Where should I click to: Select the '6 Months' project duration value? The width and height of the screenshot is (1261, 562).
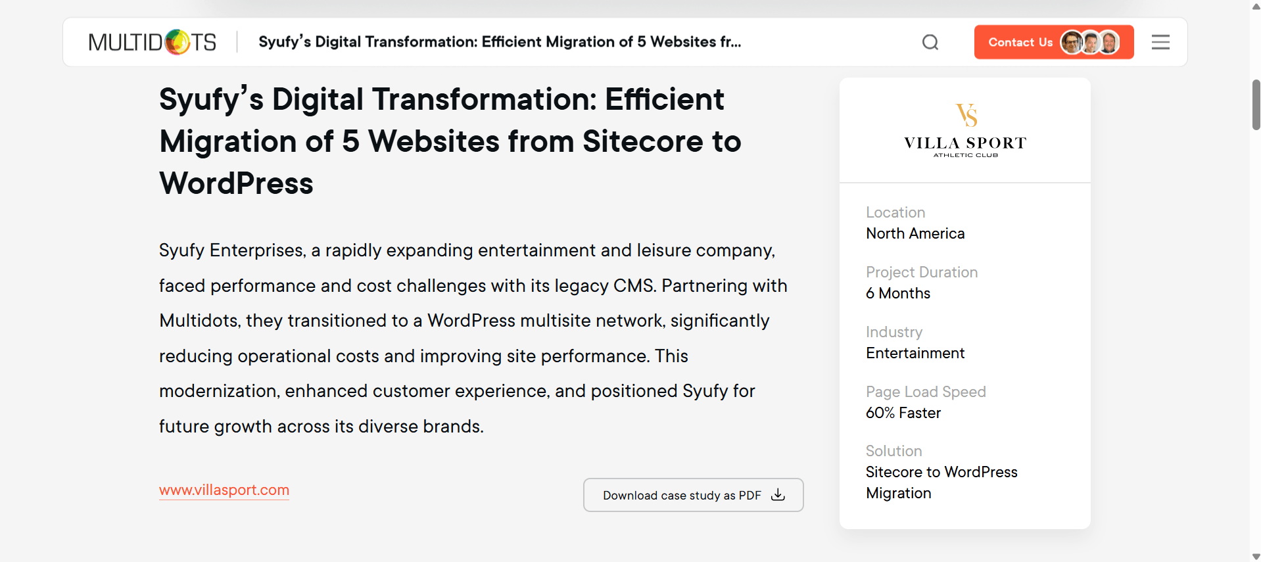[898, 293]
